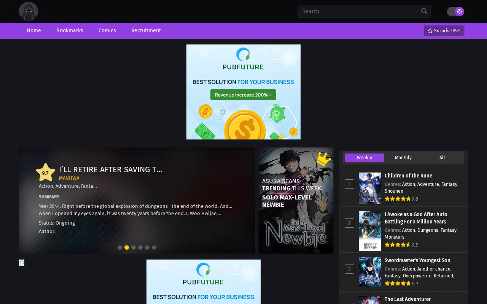Click the Asura Scans hooded avatar logo
The width and height of the screenshot is (487, 304).
tap(29, 11)
